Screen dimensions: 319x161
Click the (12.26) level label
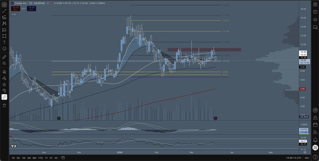point(226,42)
